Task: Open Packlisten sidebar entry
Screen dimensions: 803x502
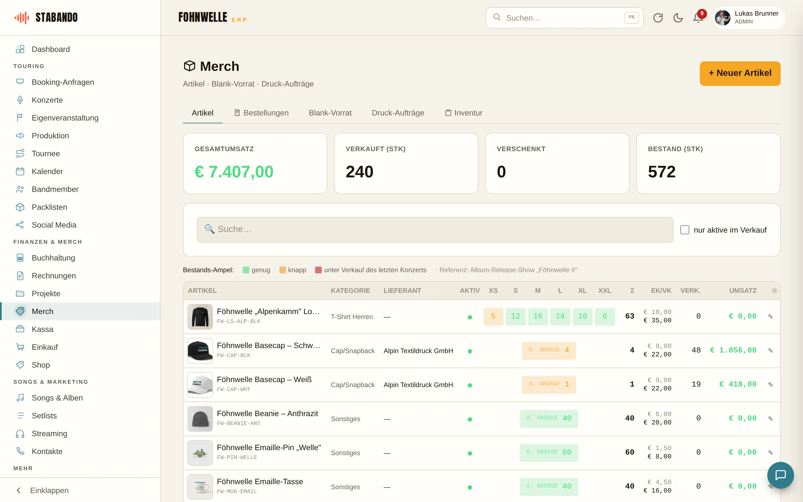Action: [80, 207]
